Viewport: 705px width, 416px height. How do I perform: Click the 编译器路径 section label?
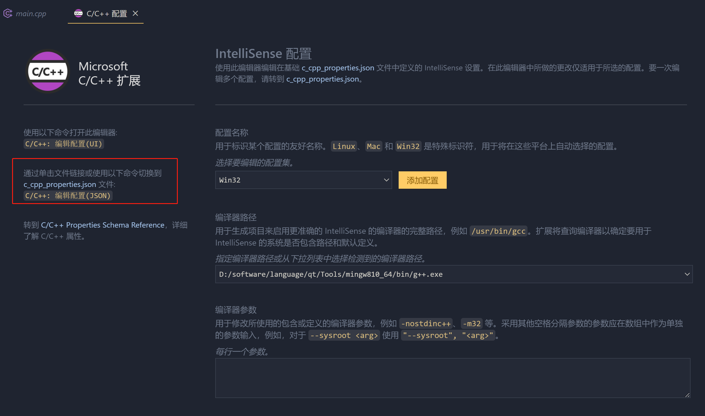[236, 217]
